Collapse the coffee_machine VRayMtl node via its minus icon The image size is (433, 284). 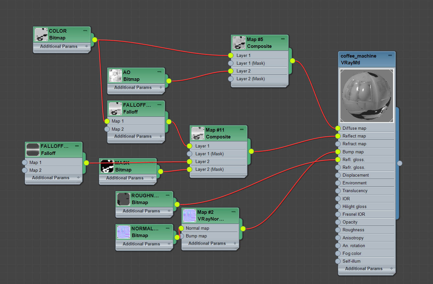[x=390, y=55]
